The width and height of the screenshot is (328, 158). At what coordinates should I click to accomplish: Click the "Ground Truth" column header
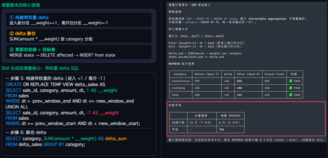(x=274, y=74)
